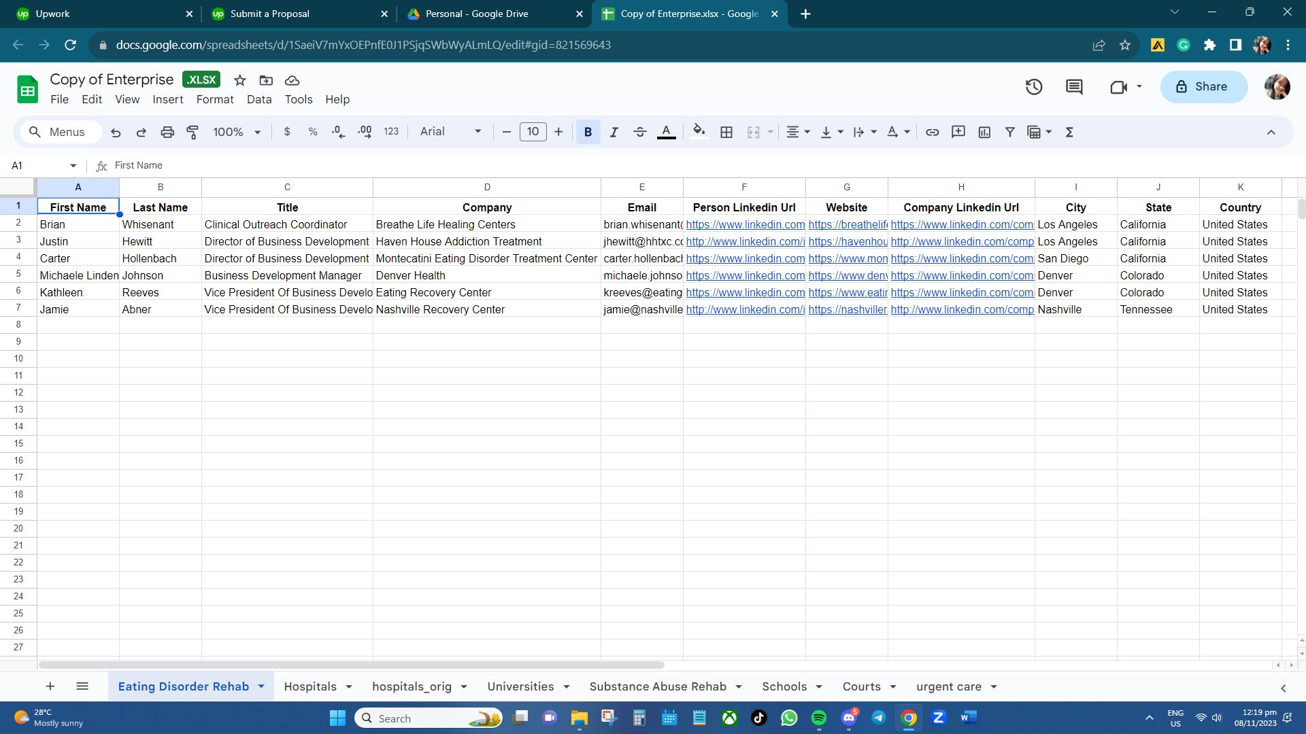The width and height of the screenshot is (1306, 734).
Task: Toggle italic formatting
Action: tap(614, 133)
